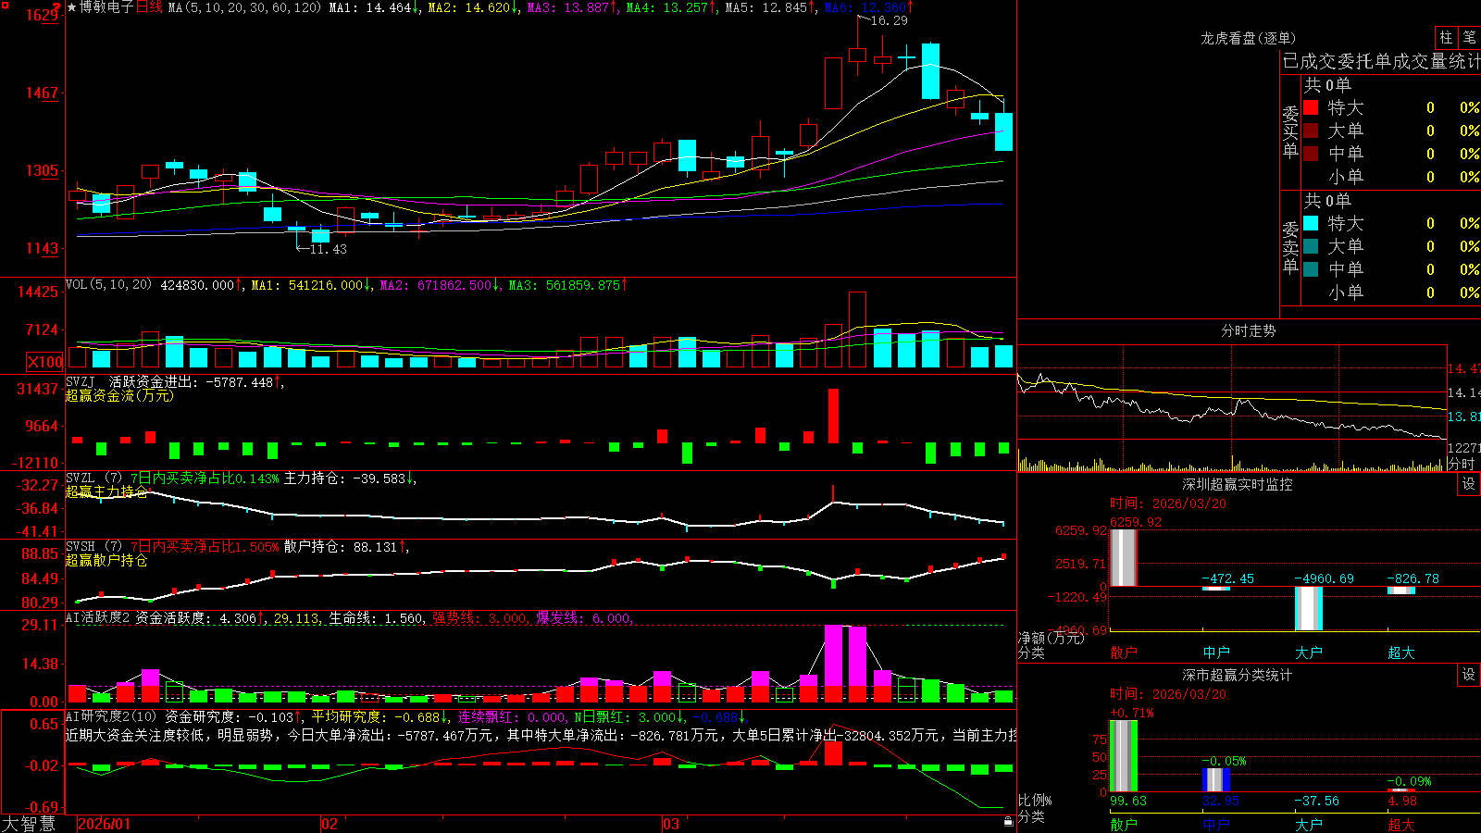This screenshot has width=1481, height=833.
Task: Click the 大户 bar valued -4960.69
Action: 1308,608
